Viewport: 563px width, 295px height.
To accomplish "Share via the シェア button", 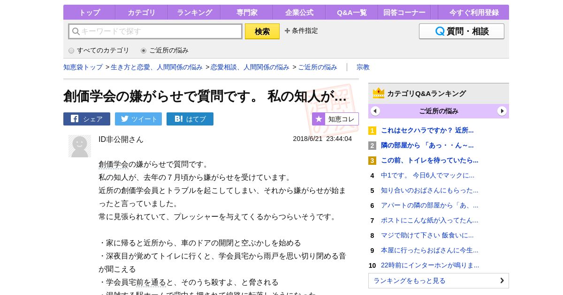I will click(x=87, y=119).
